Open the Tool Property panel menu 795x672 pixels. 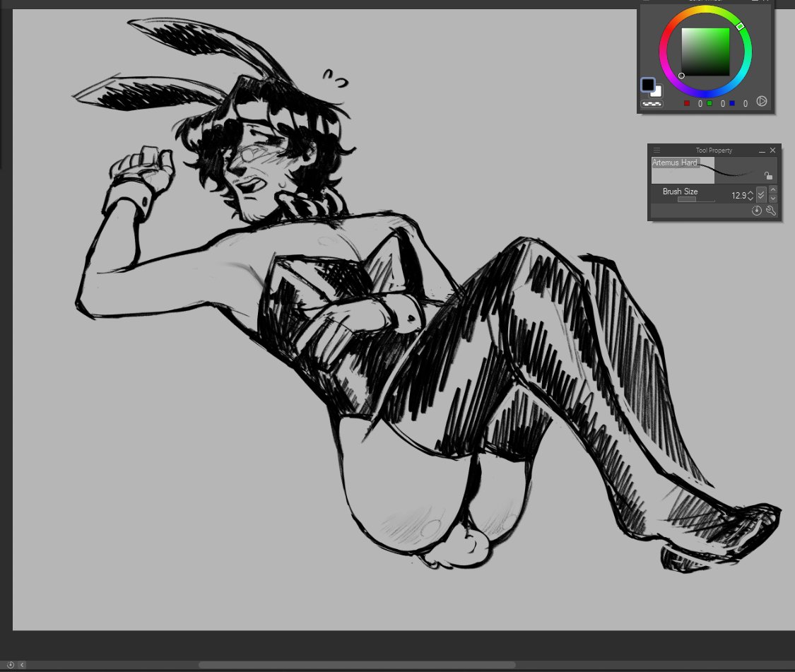pos(656,150)
